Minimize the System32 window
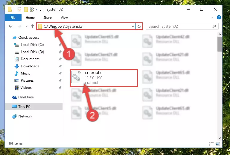 [x=188, y=9]
